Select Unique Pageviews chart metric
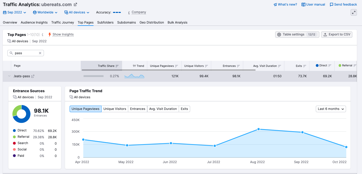The height and width of the screenshot is (174, 362). click(x=86, y=109)
